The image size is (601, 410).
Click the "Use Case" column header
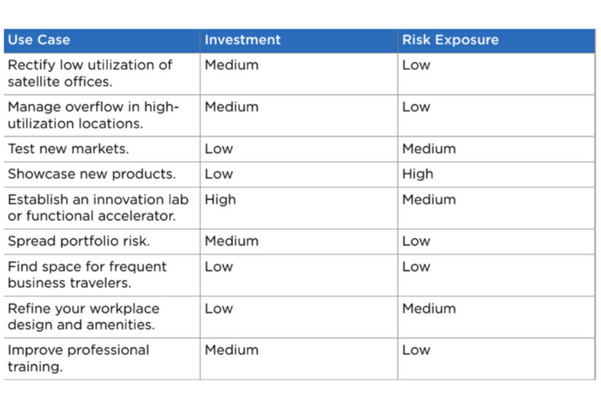pyautogui.click(x=39, y=40)
